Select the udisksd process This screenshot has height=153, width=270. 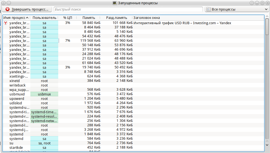pos(133,103)
